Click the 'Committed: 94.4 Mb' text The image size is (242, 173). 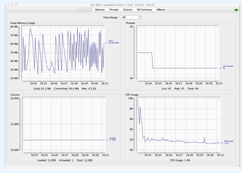pyautogui.click(x=66, y=89)
